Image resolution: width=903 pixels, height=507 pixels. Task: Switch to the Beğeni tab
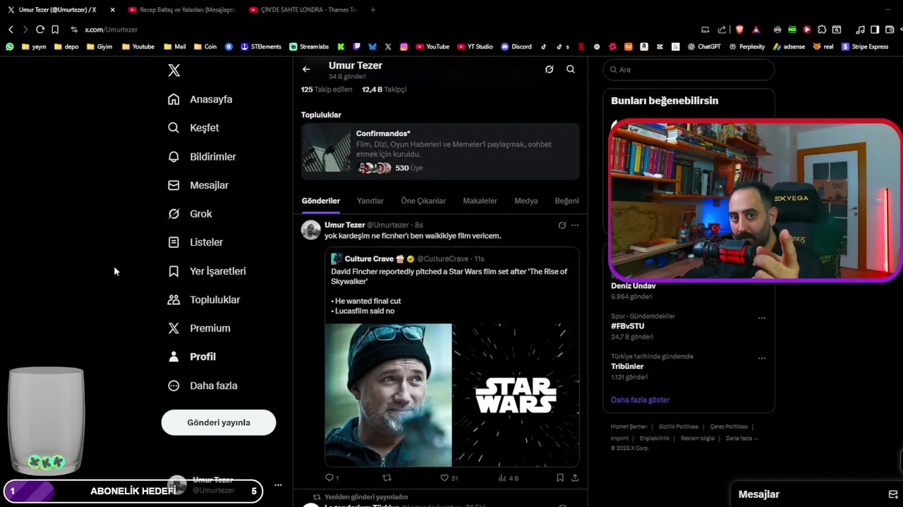[x=566, y=201]
